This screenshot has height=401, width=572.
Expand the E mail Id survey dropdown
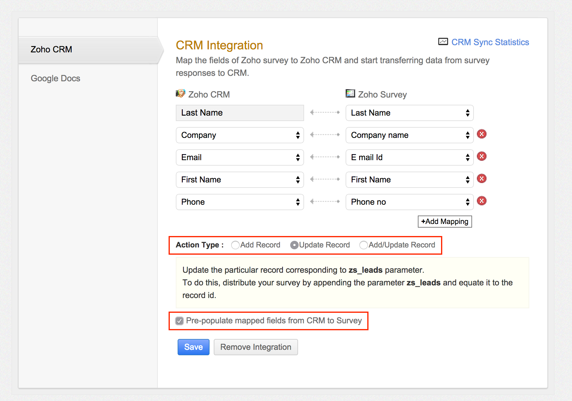click(x=409, y=157)
